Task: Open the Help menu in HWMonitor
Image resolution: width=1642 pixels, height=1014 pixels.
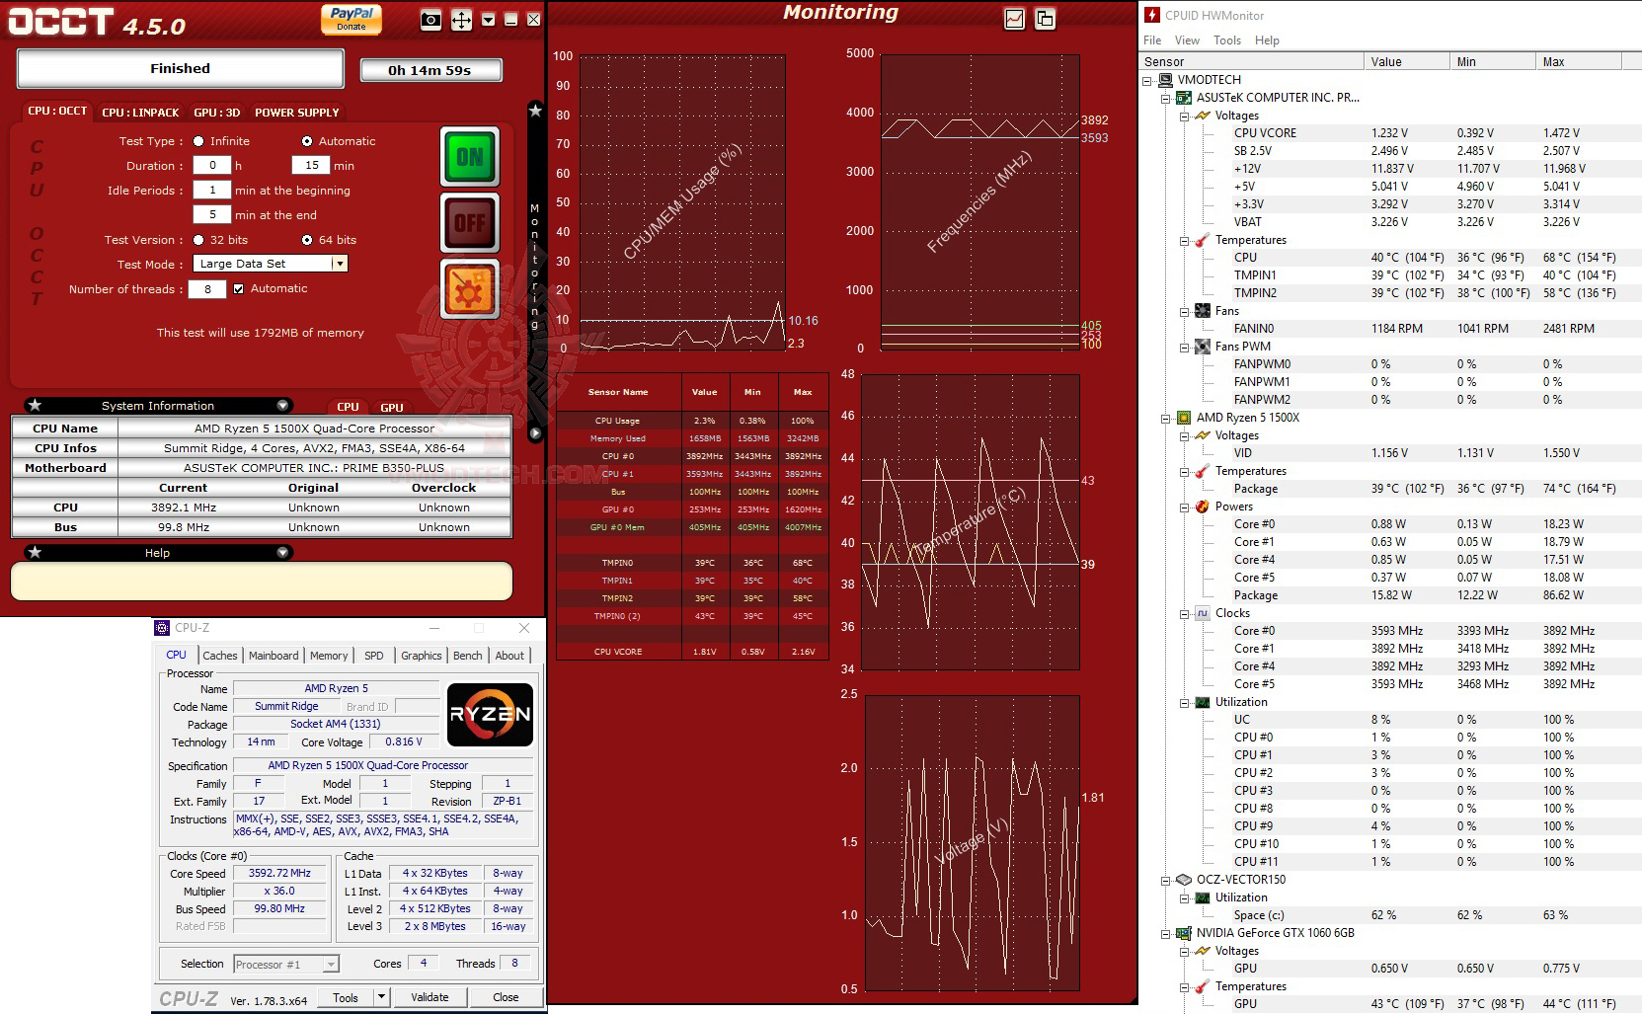Action: click(x=1267, y=40)
